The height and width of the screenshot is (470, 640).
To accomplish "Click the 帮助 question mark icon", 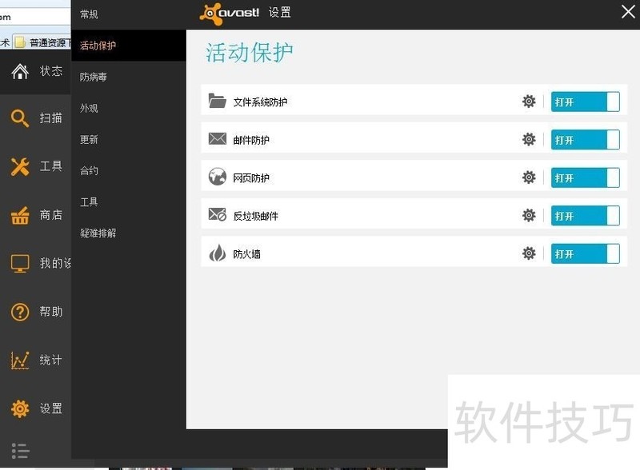I will point(20,312).
